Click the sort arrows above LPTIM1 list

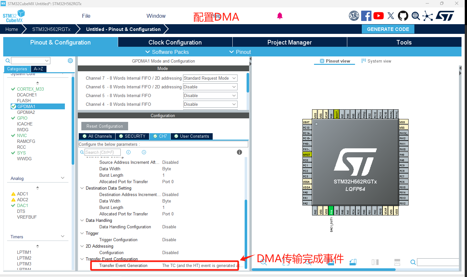pos(37,246)
